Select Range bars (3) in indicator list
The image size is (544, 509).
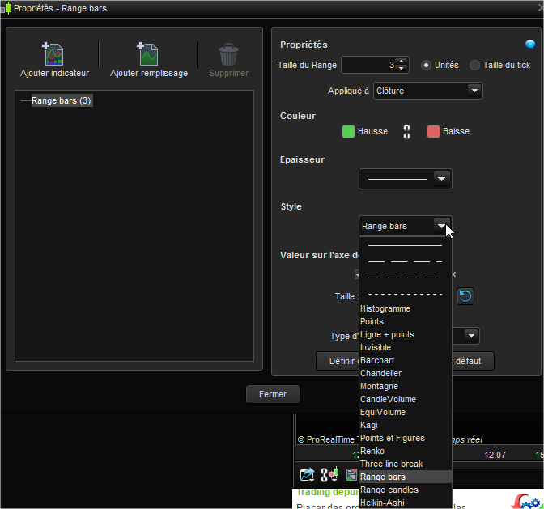(x=60, y=101)
